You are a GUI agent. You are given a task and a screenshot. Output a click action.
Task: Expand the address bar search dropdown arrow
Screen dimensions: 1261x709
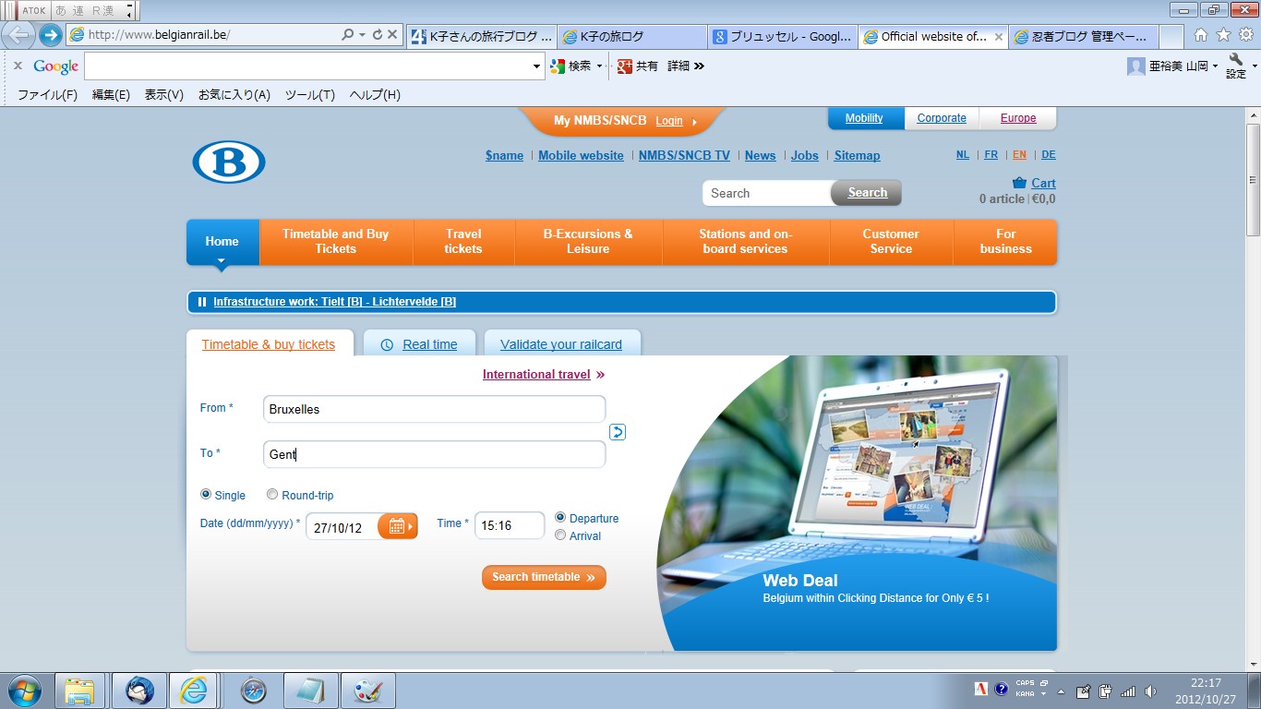tap(362, 35)
